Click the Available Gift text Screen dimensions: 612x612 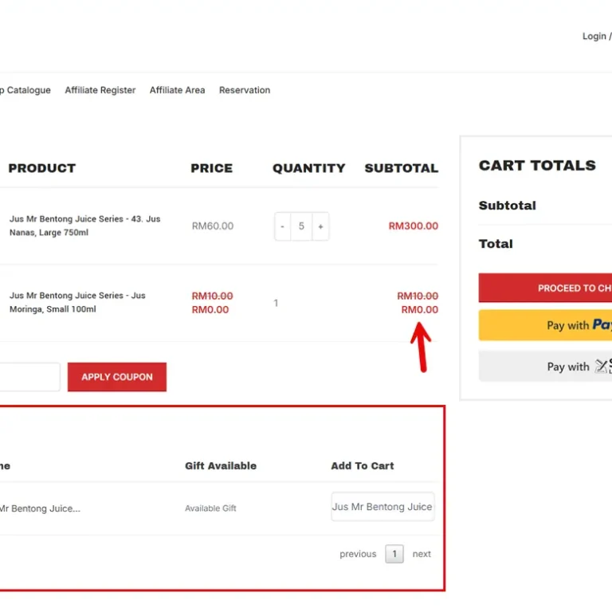210,508
